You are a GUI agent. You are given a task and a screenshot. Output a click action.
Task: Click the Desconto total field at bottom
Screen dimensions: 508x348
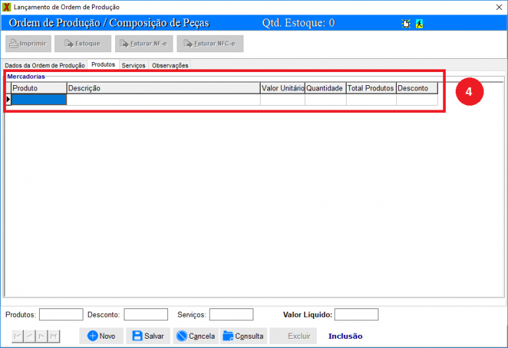146,315
